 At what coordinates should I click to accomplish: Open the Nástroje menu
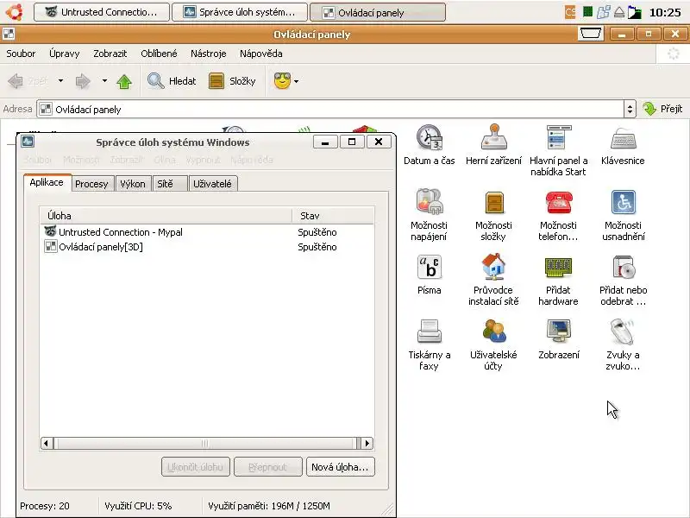coord(208,54)
